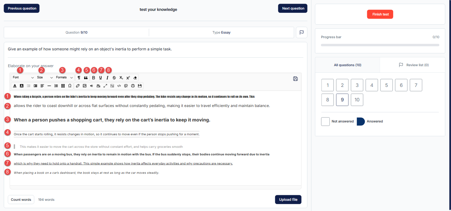Expand the Size dropdown
Image resolution: width=451 pixels, height=211 pixels.
pos(45,77)
